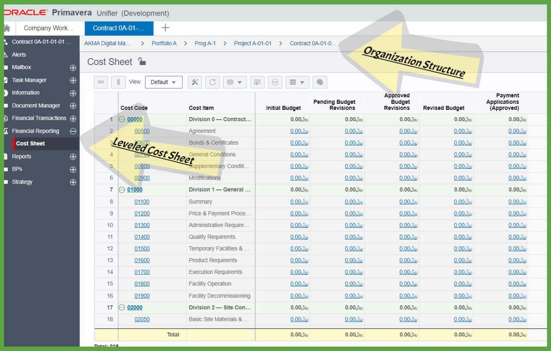
Task: Expand the Mailbox sidebar node
Action: click(73, 68)
